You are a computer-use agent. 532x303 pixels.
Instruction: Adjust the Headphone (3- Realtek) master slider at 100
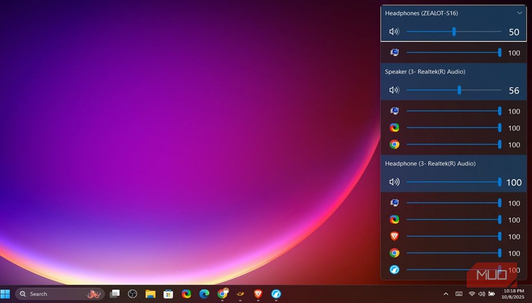coord(454,182)
